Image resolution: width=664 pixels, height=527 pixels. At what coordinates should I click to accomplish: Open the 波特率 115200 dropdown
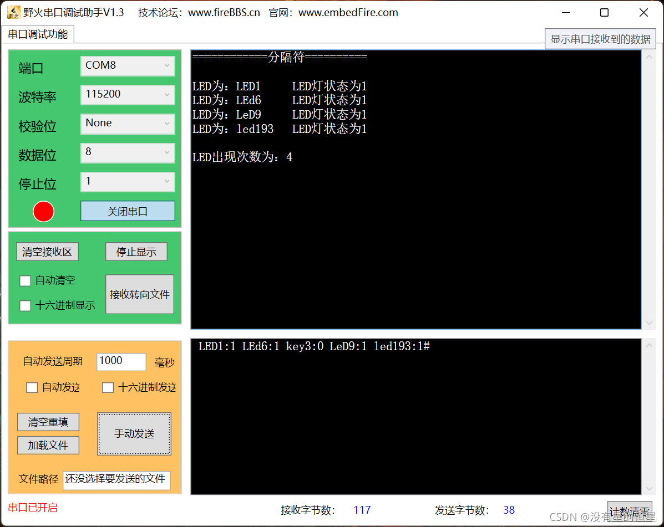point(128,95)
